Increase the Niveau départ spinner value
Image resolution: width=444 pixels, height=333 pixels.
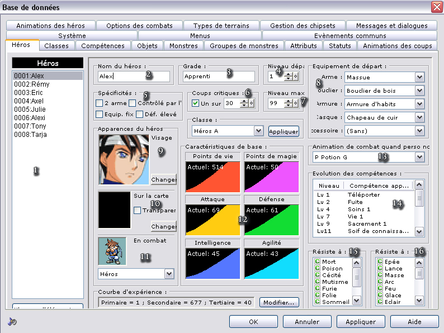pos(288,74)
